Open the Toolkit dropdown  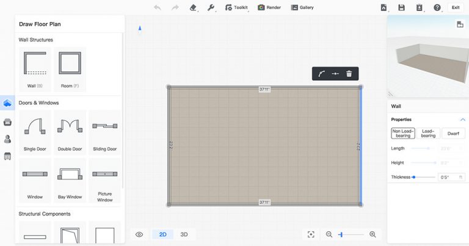235,7
